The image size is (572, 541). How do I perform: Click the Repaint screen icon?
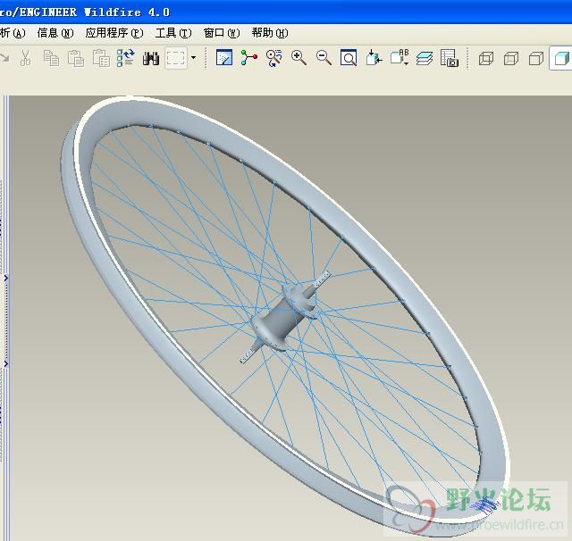(x=224, y=57)
